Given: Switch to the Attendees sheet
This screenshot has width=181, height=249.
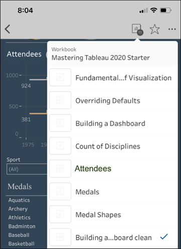Looking at the screenshot, I should point(93,169).
